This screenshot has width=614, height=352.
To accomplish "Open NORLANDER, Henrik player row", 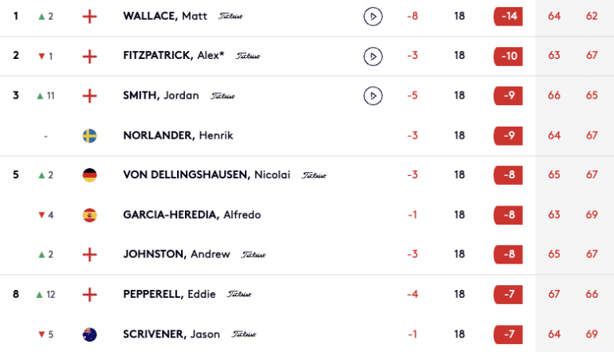I will click(307, 135).
